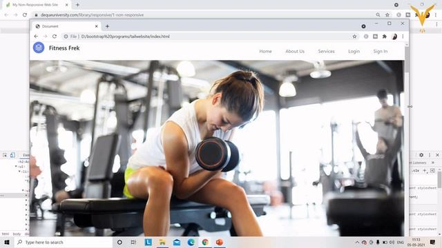Screen dimensions: 442x248
Task: Click the File site info icon
Action: click(x=66, y=37)
